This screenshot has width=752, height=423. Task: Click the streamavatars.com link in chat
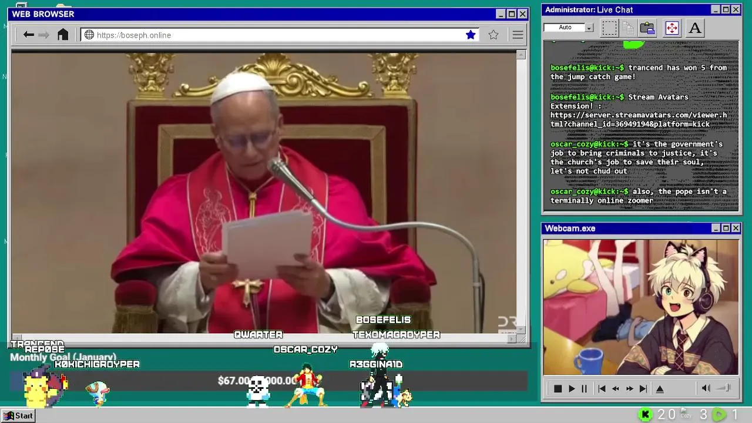pyautogui.click(x=639, y=119)
